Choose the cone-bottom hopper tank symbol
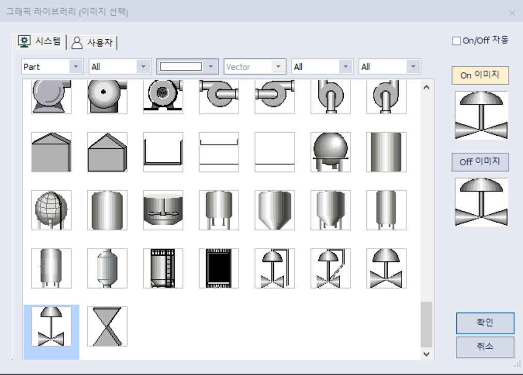Image resolution: width=523 pixels, height=375 pixels. coord(274,209)
